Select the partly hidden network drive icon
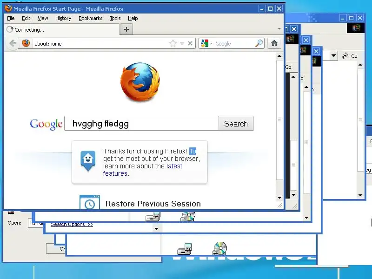 pyautogui.click(x=153, y=217)
